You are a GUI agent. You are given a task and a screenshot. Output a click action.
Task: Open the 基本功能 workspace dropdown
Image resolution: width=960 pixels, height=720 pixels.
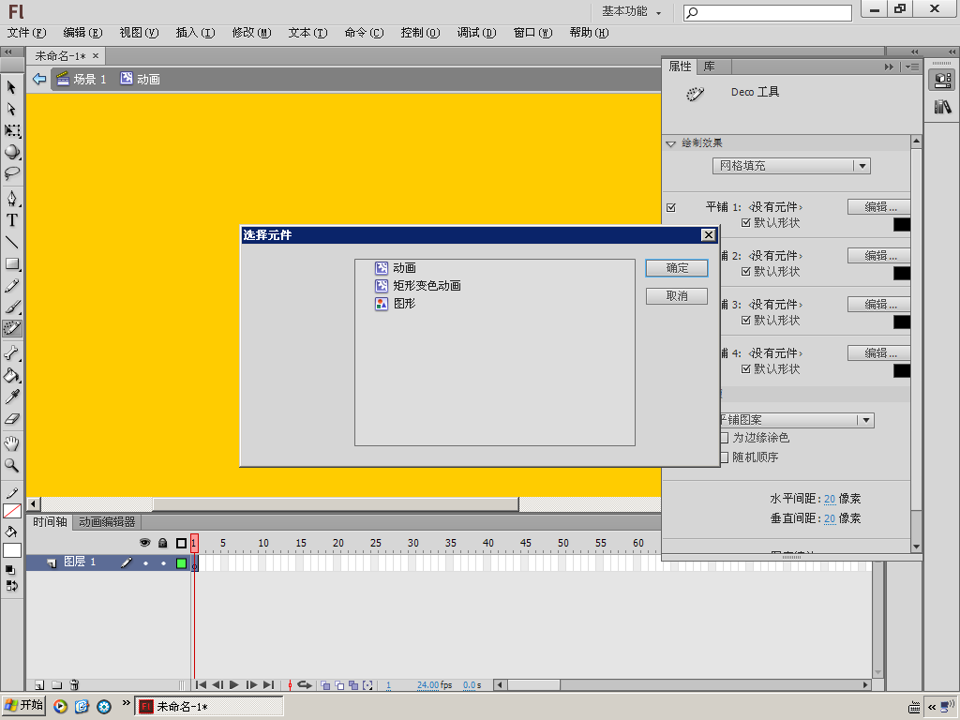coord(631,11)
